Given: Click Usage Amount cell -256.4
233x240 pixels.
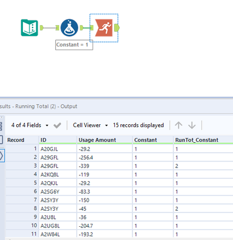Looking at the screenshot, I should coord(104,158).
